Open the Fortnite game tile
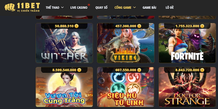 click(x=187, y=43)
